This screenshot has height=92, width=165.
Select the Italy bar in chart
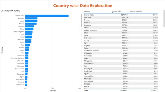[x=28, y=45]
